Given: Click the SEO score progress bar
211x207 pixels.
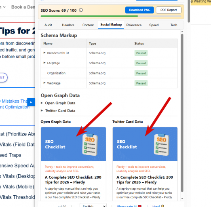Looking at the screenshot, I should pyautogui.click(x=111, y=16).
